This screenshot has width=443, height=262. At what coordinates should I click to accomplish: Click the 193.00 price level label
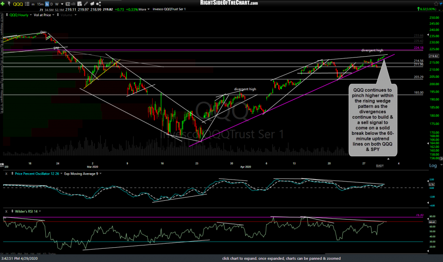point(419,93)
